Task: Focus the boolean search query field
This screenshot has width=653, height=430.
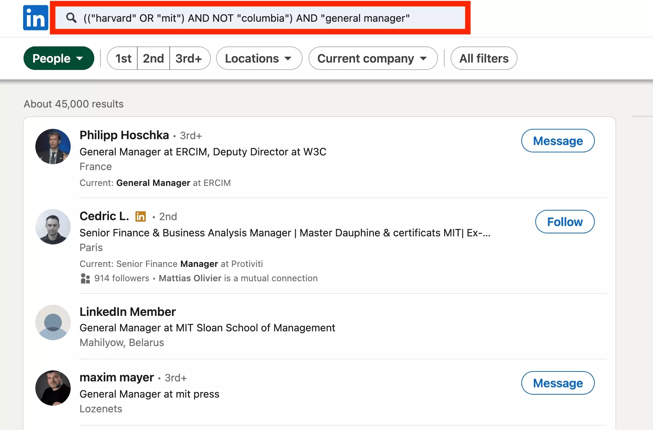Action: (x=260, y=18)
